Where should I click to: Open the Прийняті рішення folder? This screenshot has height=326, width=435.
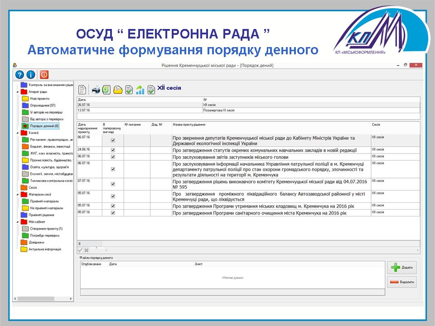pos(42,215)
